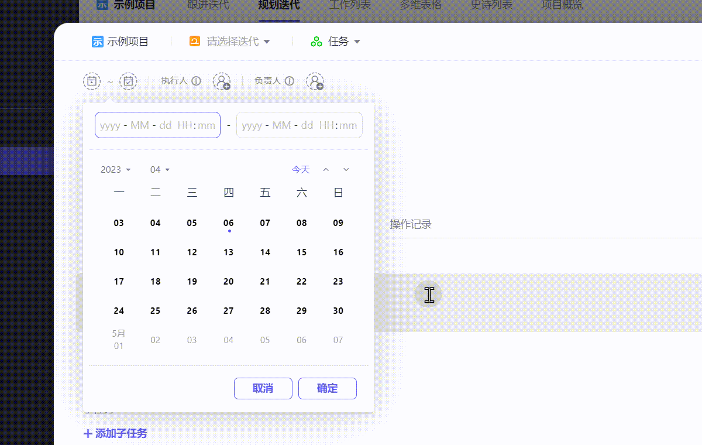Click info icon next to 执行人
Screen dimensions: 702x445
(x=197, y=81)
